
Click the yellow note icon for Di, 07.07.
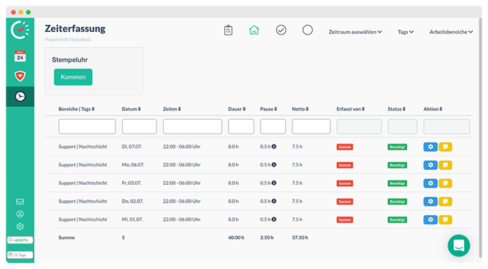[445, 147]
